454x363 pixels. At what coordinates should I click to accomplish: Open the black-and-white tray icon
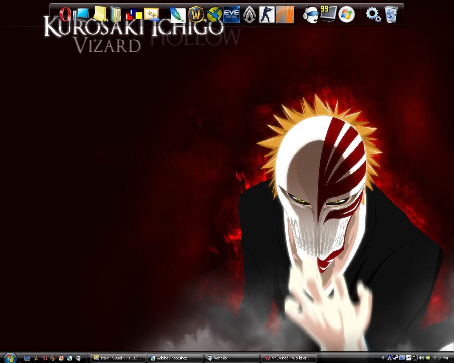(409, 358)
